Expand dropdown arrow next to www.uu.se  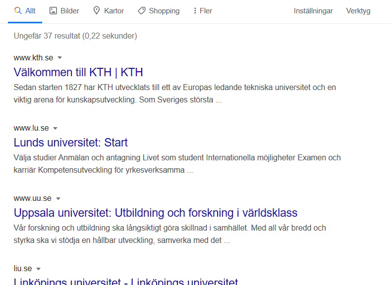[58, 198]
